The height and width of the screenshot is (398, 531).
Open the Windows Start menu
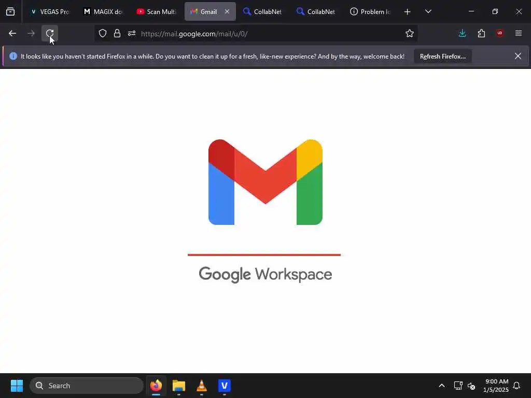(17, 386)
